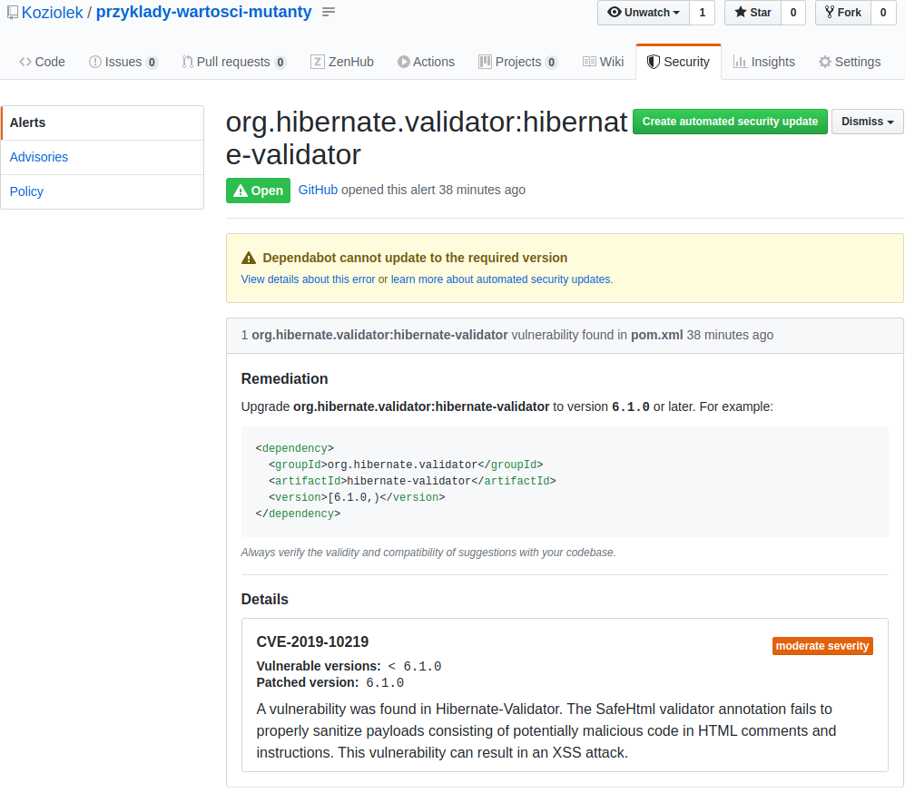Click the Settings gear icon

coord(825,62)
